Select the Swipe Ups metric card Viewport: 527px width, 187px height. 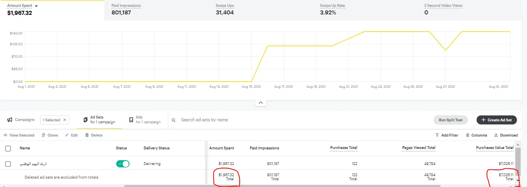point(260,10)
